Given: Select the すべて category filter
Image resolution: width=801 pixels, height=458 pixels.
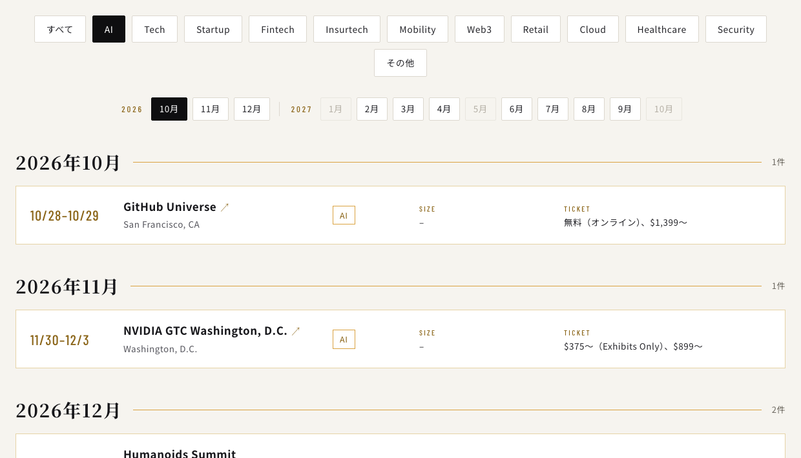Looking at the screenshot, I should (x=60, y=29).
